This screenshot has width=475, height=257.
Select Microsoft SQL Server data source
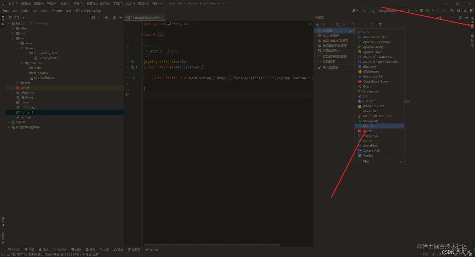pyautogui.click(x=379, y=116)
